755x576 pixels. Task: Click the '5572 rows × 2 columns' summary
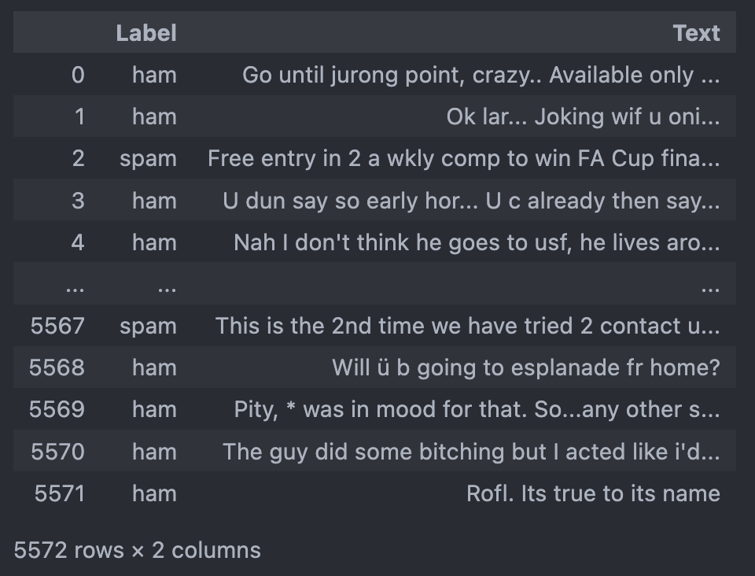[x=137, y=550]
